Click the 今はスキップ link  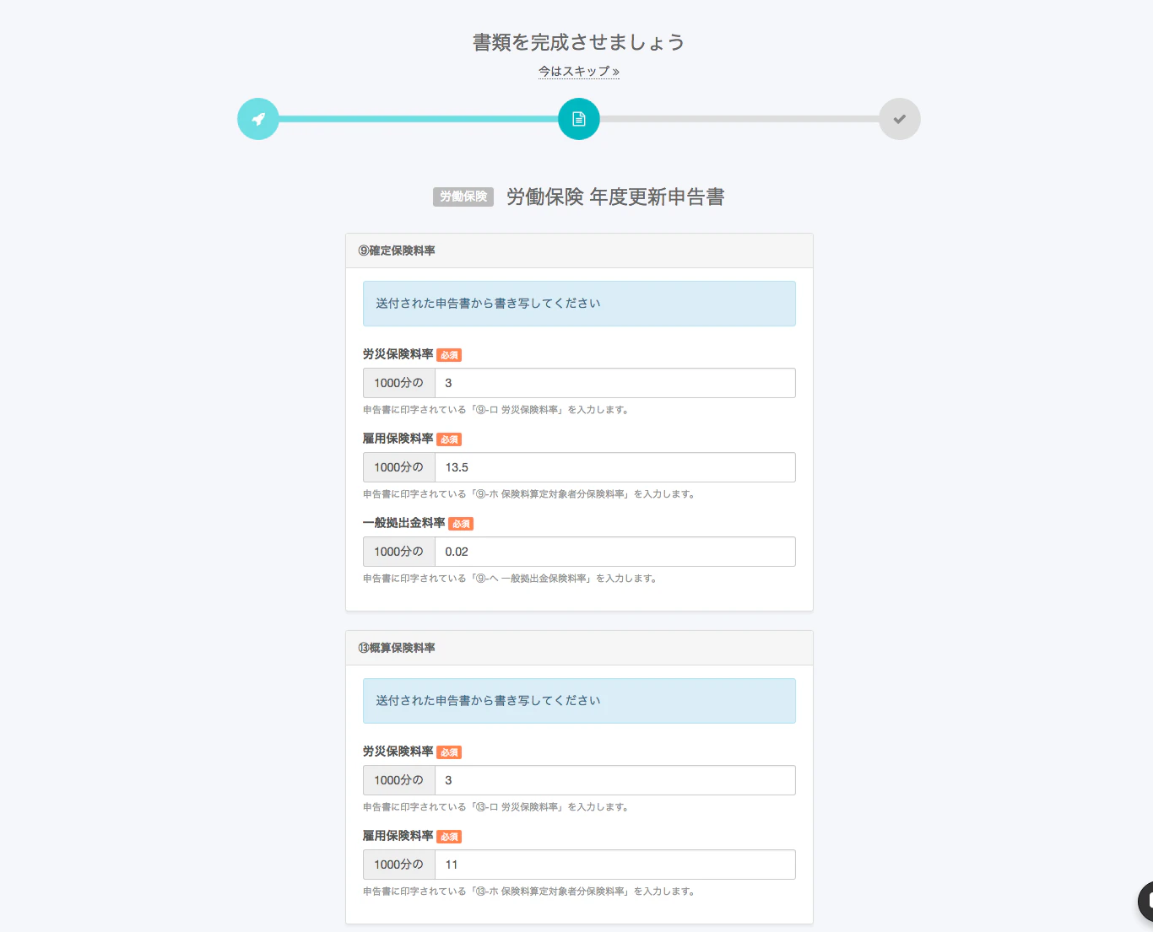pos(579,72)
